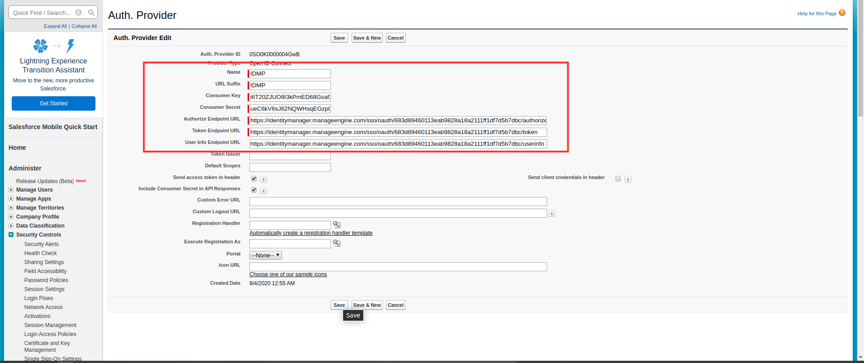Viewport: 864px width, 363px height.
Task: Click the Icon URL input field
Action: pos(398,267)
